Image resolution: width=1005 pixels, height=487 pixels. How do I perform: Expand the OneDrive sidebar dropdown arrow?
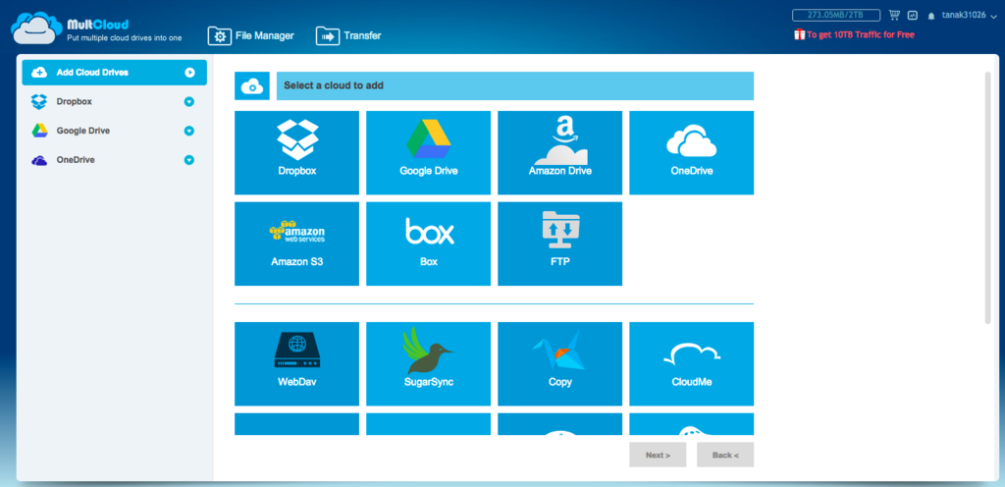click(x=189, y=160)
